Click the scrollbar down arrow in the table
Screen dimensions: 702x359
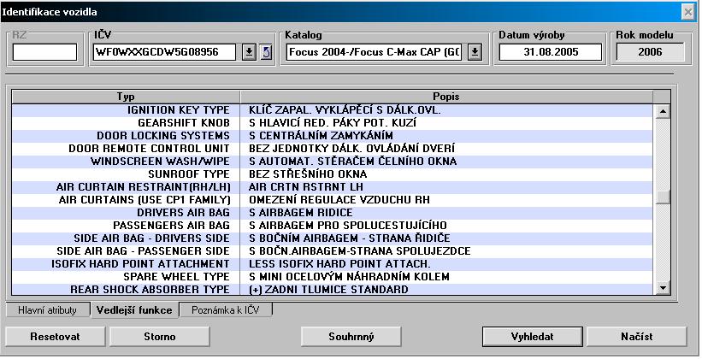coord(661,289)
